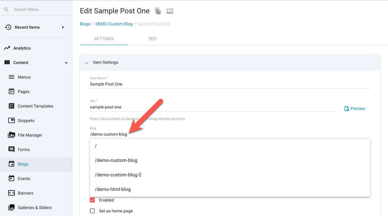Click the Blogs calendar icon

[12, 164]
